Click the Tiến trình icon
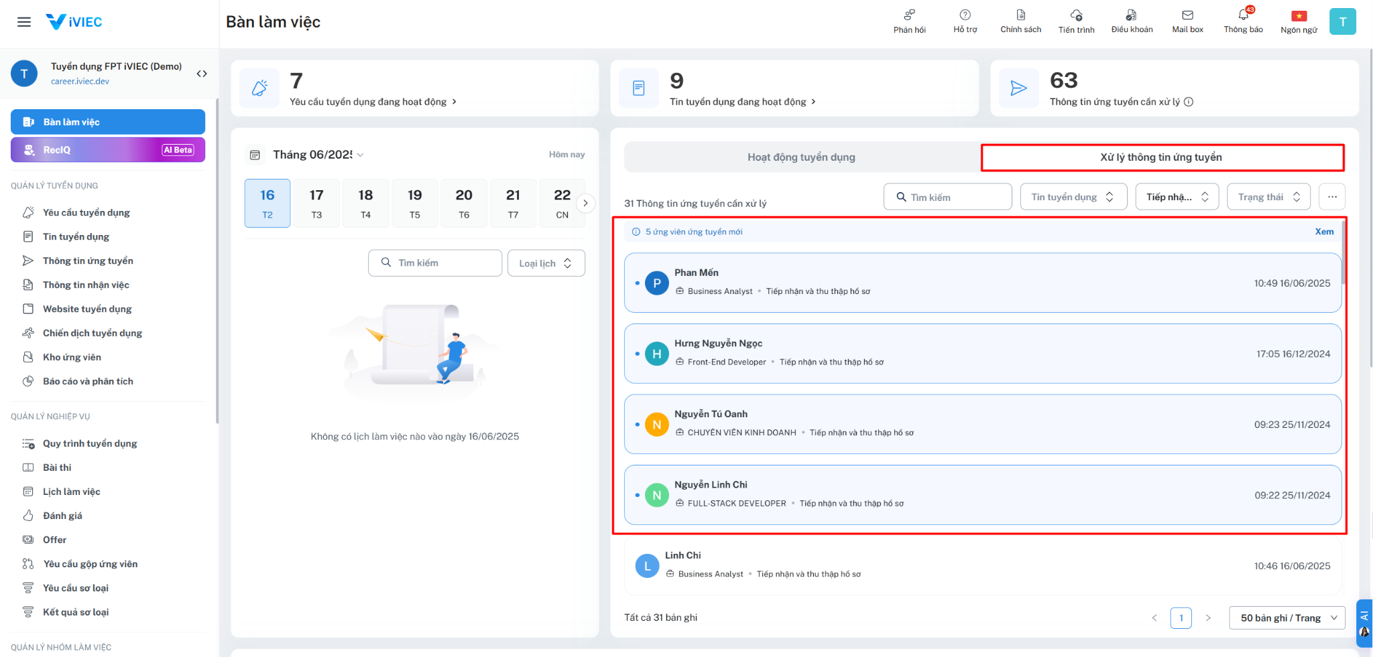Screen dimensions: 1373x657 [x=1076, y=15]
